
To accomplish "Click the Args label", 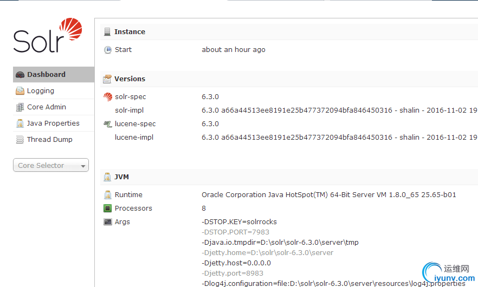I will 122,222.
